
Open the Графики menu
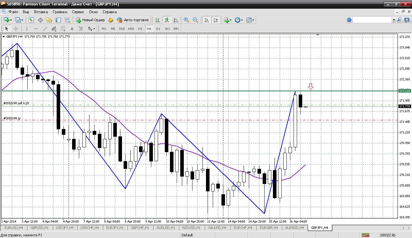pos(60,12)
